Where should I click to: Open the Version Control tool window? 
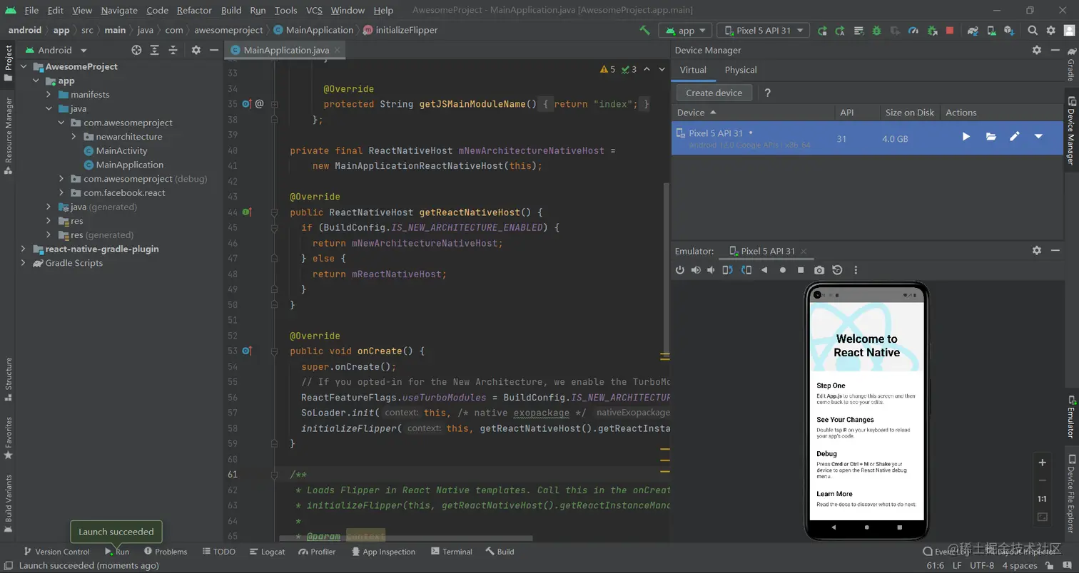56,552
